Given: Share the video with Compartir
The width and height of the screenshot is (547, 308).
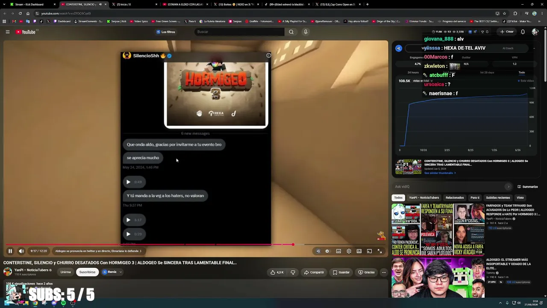Looking at the screenshot, I should click(x=314, y=272).
